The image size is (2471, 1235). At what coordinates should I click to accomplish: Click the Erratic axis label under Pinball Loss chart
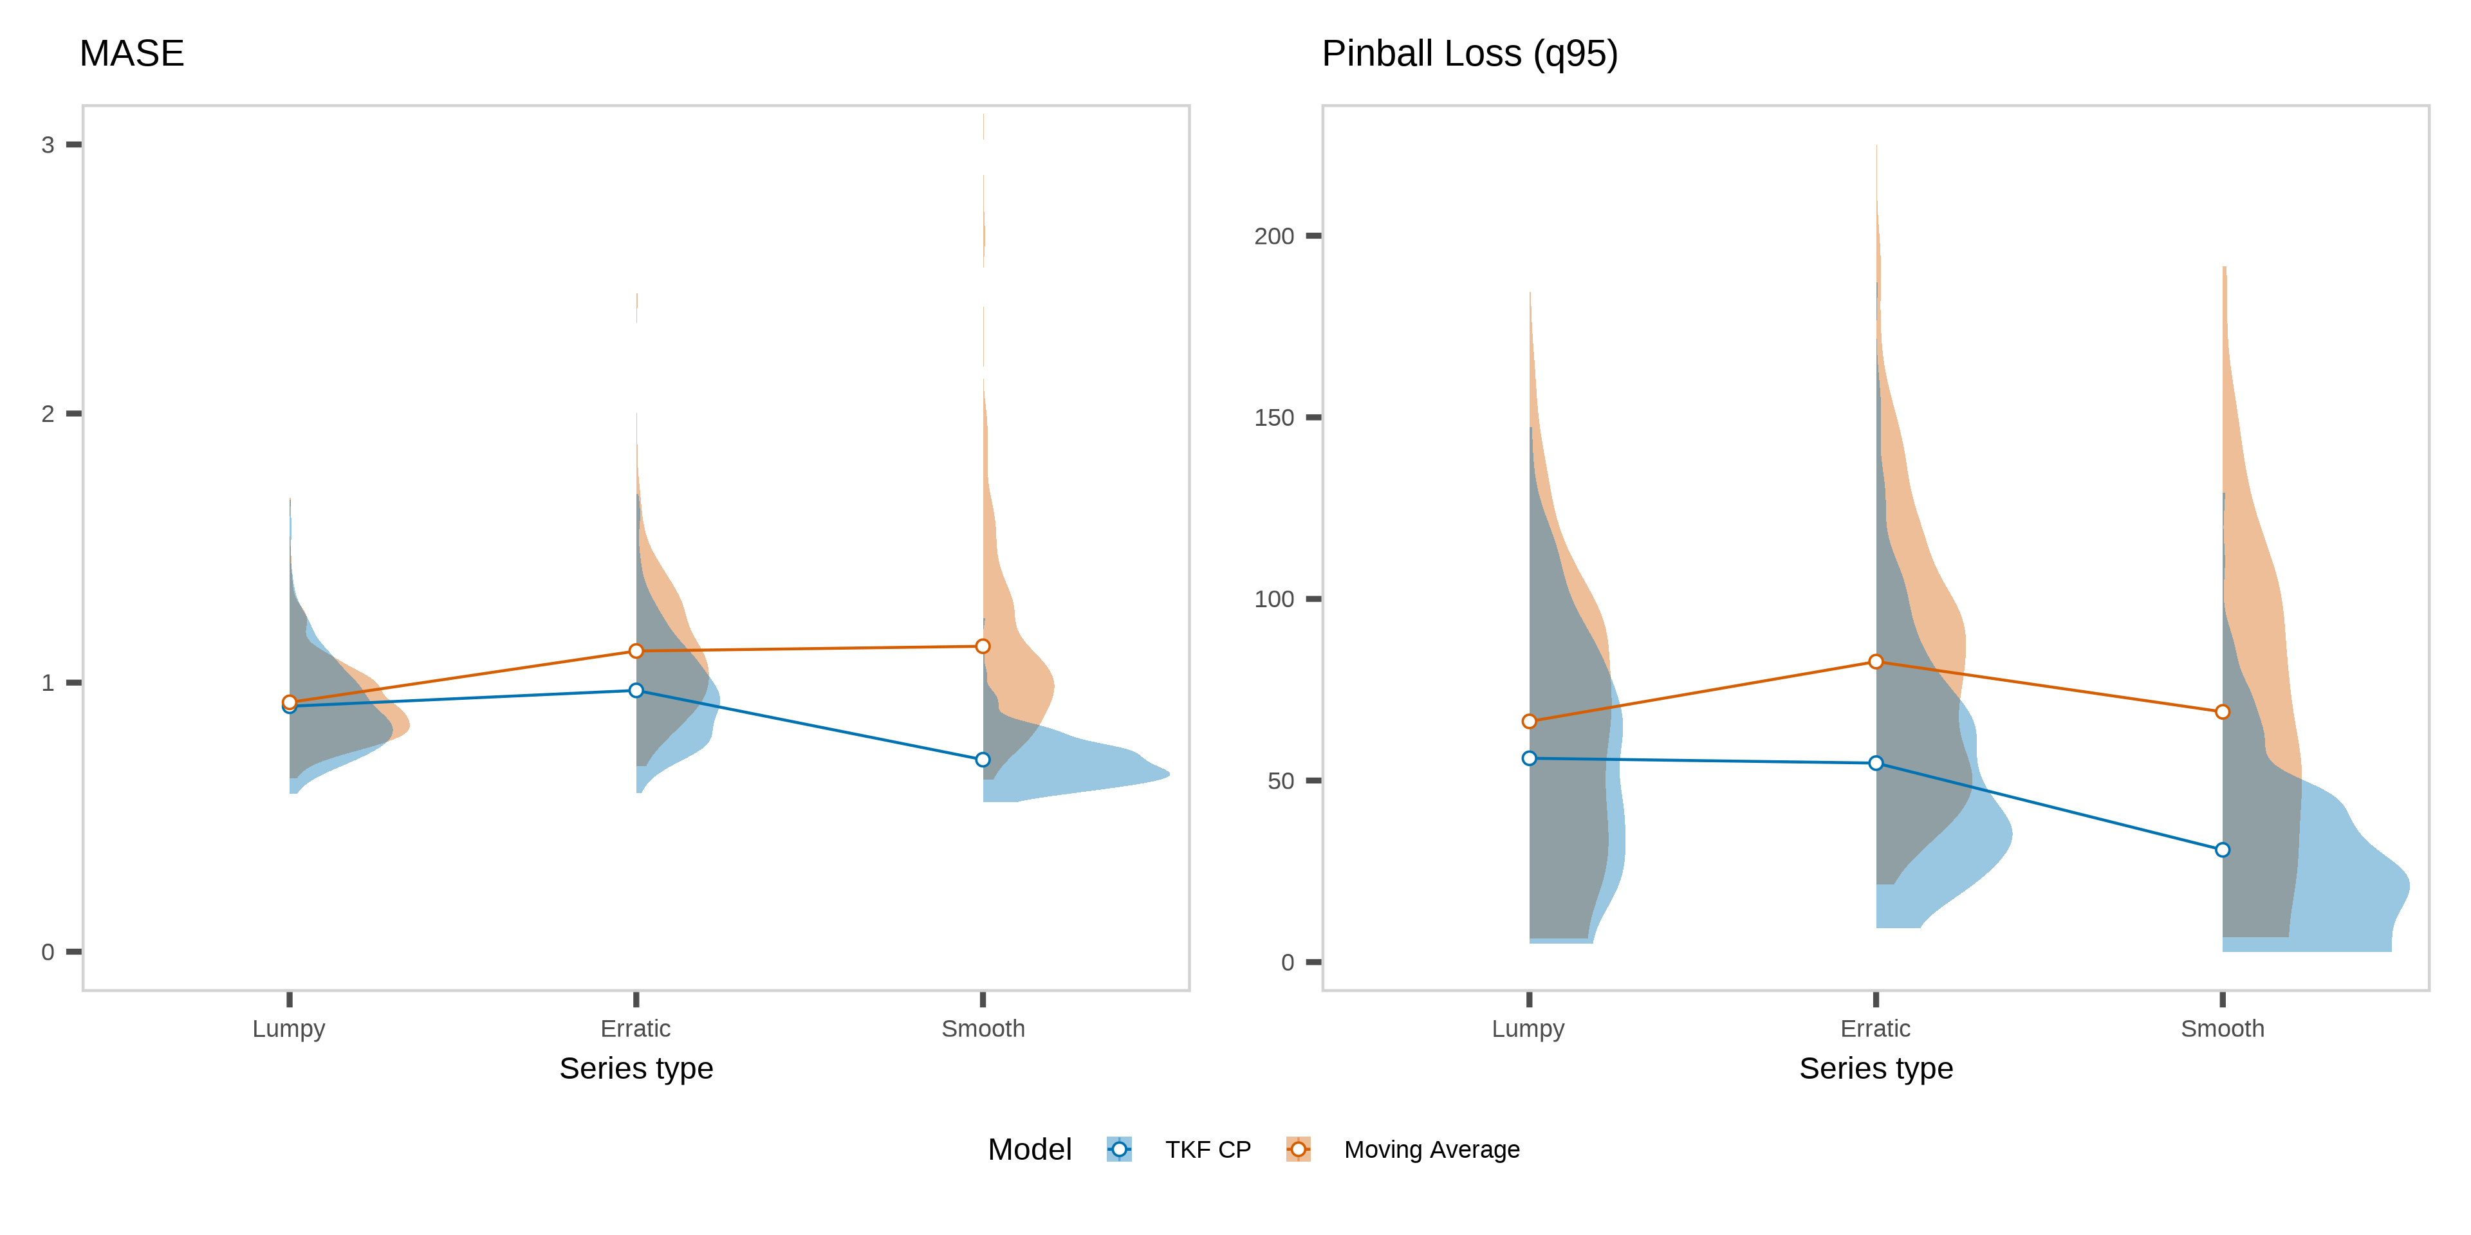[x=1875, y=1029]
